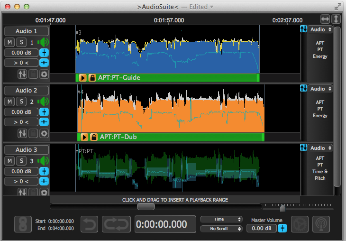The image size is (346, 241).
Task: Click the broadcast antenna icon
Action: (321, 224)
